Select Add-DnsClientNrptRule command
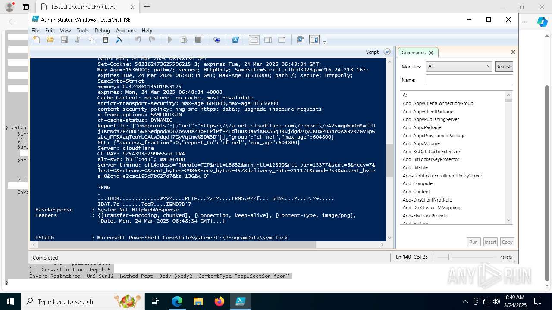This screenshot has width=552, height=310. pyautogui.click(x=427, y=200)
